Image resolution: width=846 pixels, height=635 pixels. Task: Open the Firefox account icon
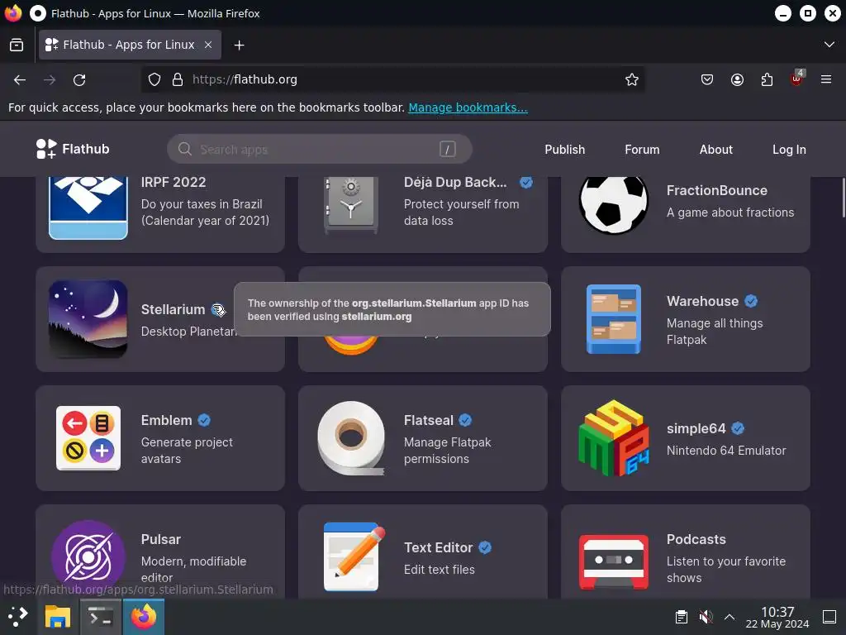[737, 80]
